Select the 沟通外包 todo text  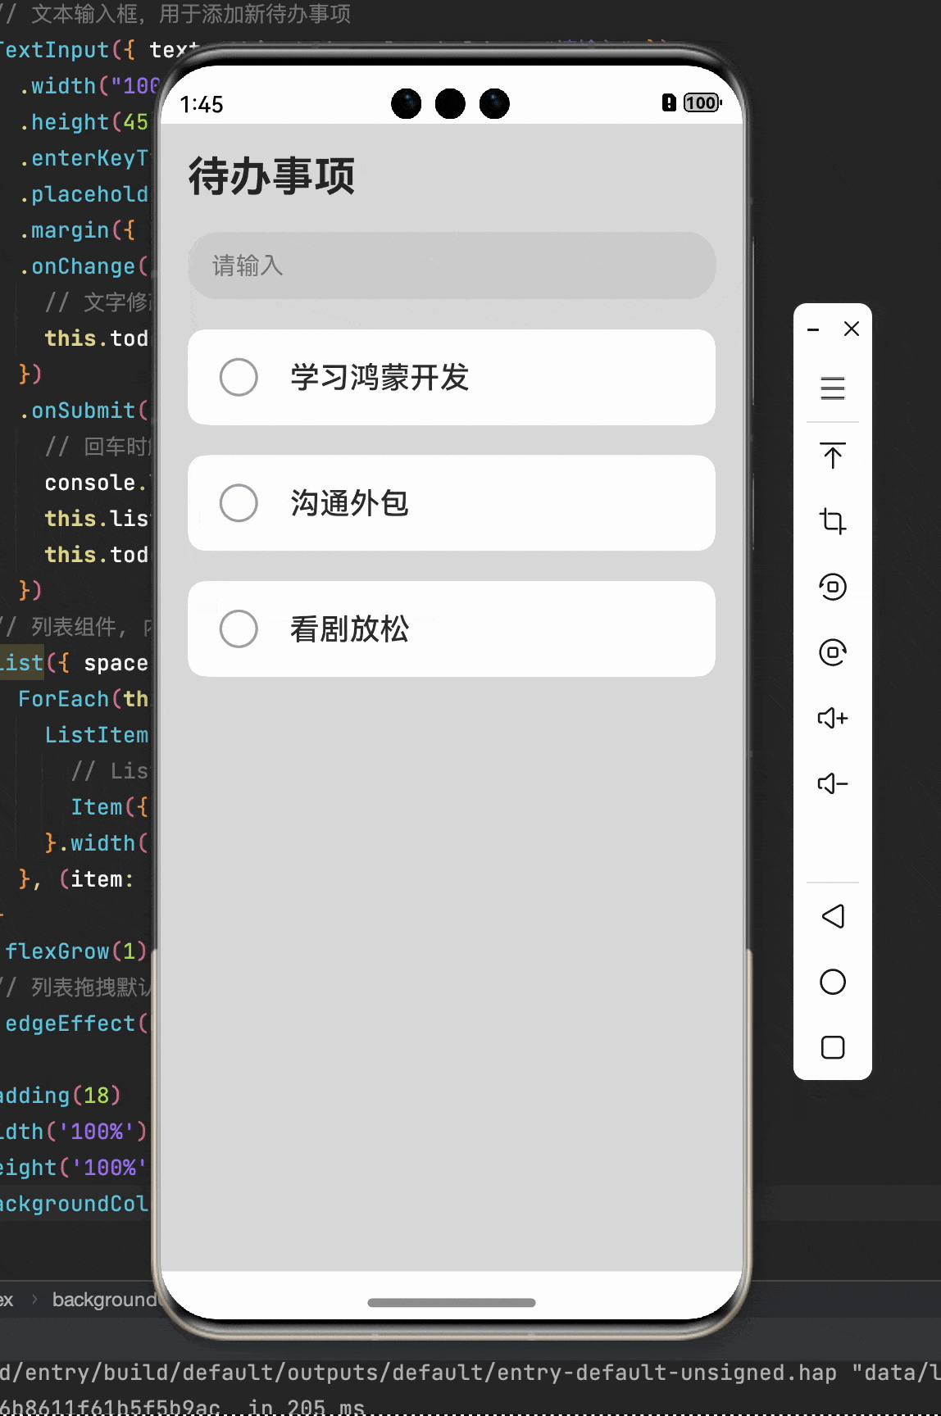[x=349, y=503]
